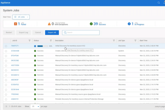
Task: Click the column chooser icon in footer
Action: click(6, 106)
